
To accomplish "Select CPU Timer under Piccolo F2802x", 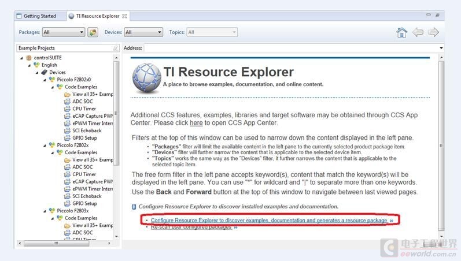I will pos(84,174).
